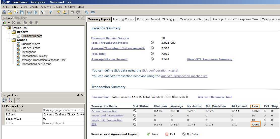Collapse the Properties category section
Image resolution: width=280 pixels, height=139 pixels.
[x=3, y=106]
